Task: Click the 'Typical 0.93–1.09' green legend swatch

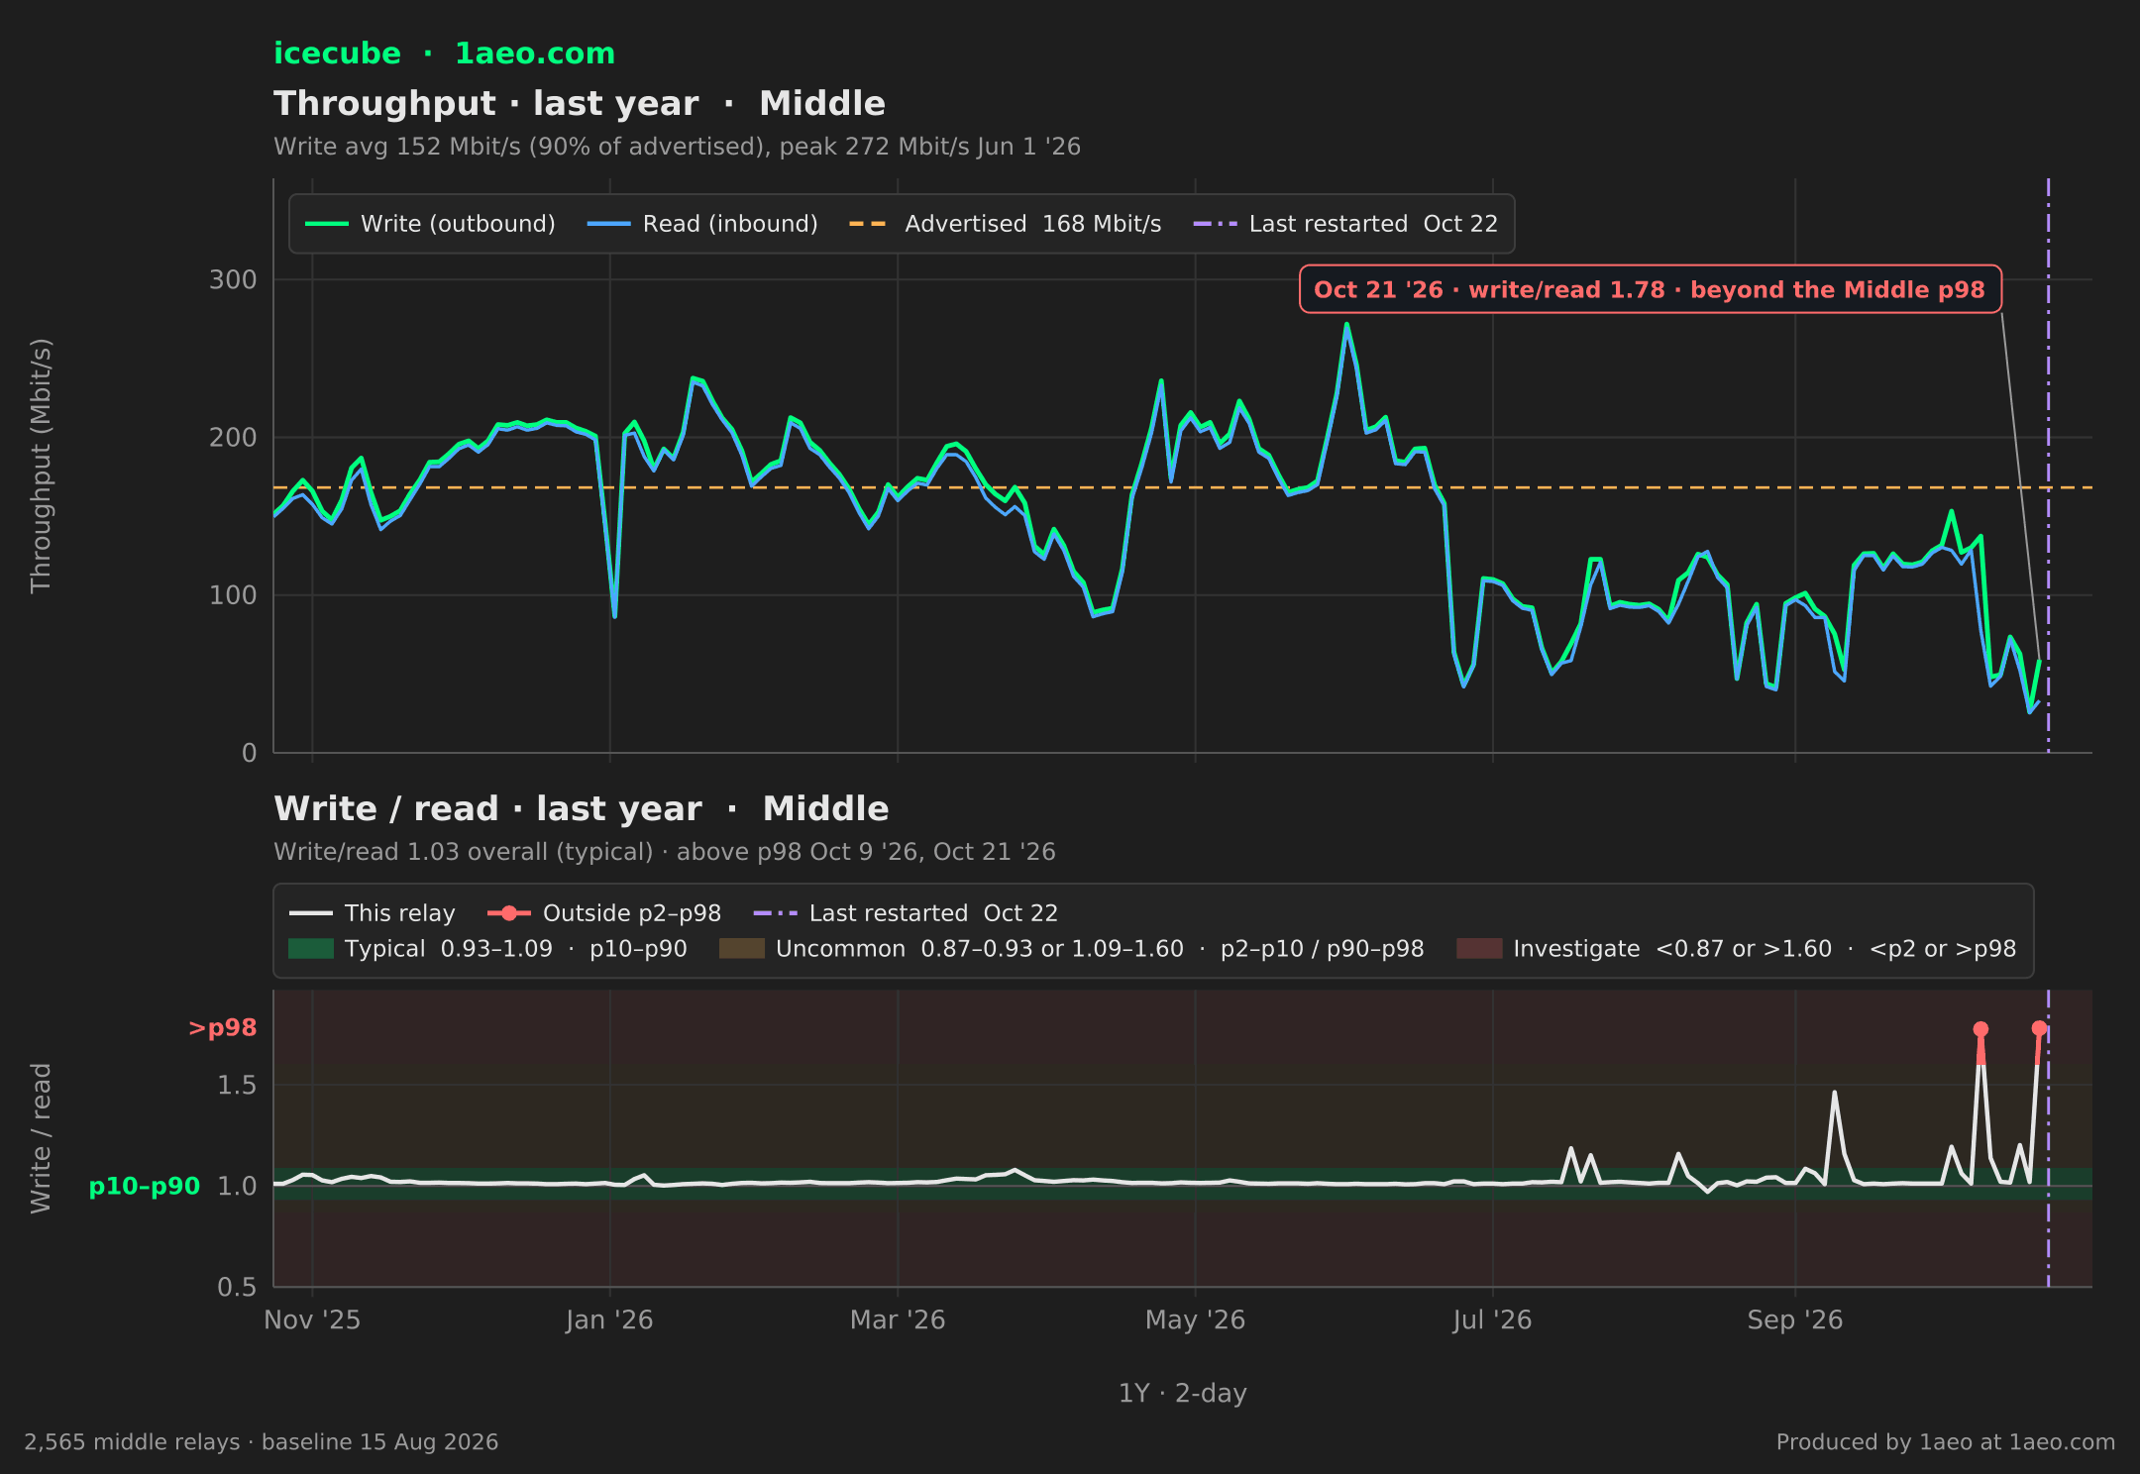Action: (311, 949)
